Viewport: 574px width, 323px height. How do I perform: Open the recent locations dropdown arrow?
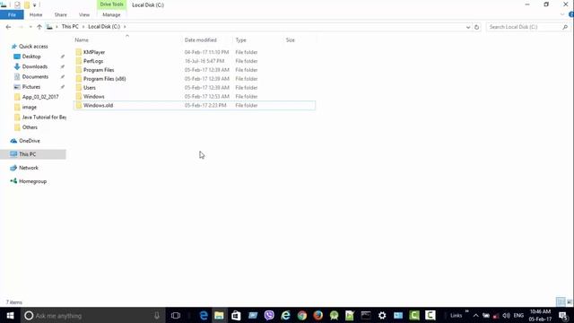click(30, 27)
